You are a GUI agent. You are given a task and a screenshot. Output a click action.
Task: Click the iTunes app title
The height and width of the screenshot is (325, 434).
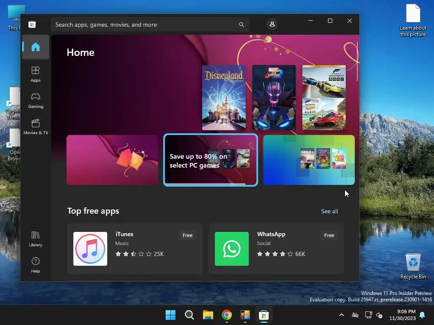click(x=124, y=234)
